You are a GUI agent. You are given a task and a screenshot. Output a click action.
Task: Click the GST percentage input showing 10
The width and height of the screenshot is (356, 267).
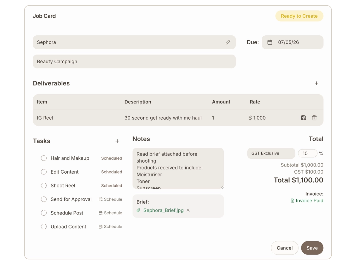308,153
